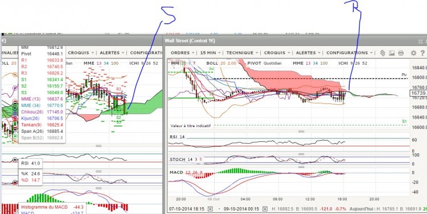
Task: Expand Wall Street chart to fullscreen
Action: tap(421, 41)
